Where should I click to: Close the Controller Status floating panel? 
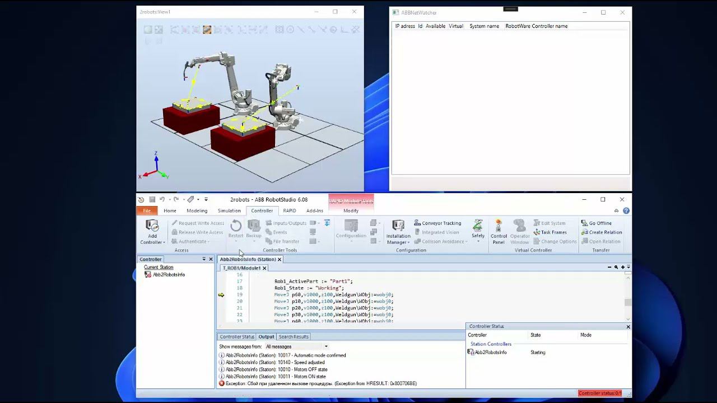[x=628, y=326]
